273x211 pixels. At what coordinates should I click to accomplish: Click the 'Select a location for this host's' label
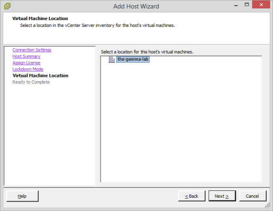[147, 52]
